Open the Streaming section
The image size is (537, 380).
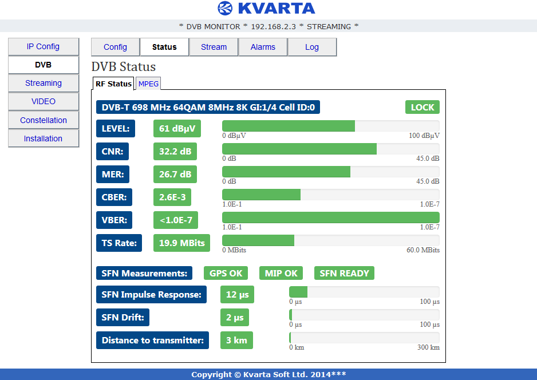44,83
